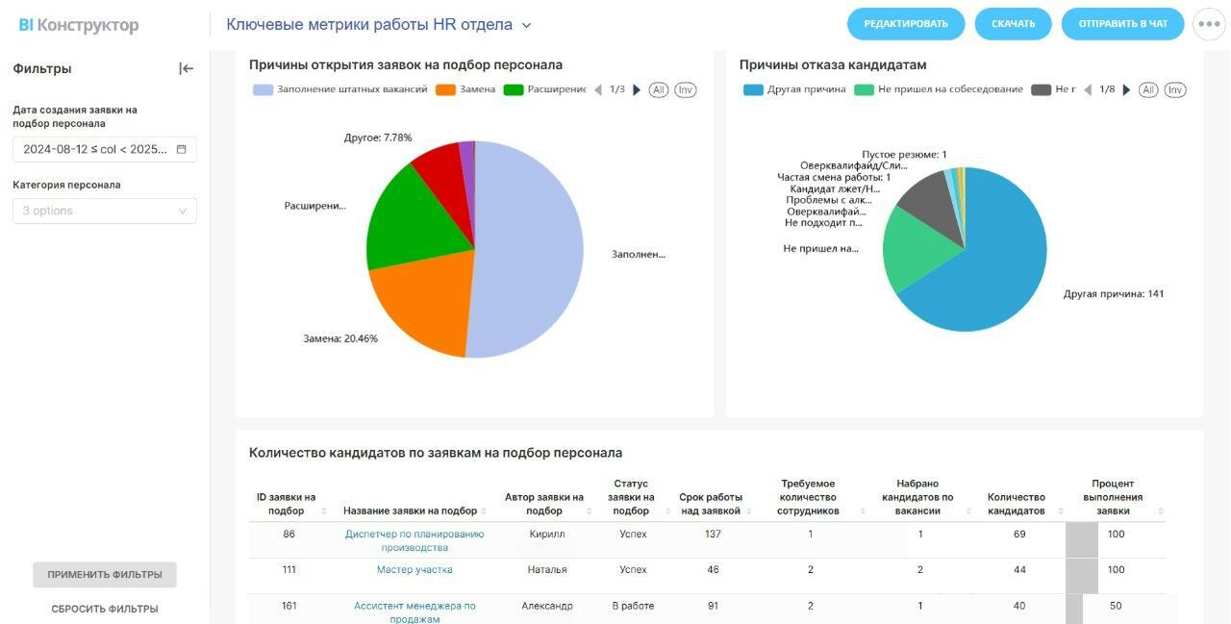Sort by Процент выполнения заявки column

point(1160,511)
